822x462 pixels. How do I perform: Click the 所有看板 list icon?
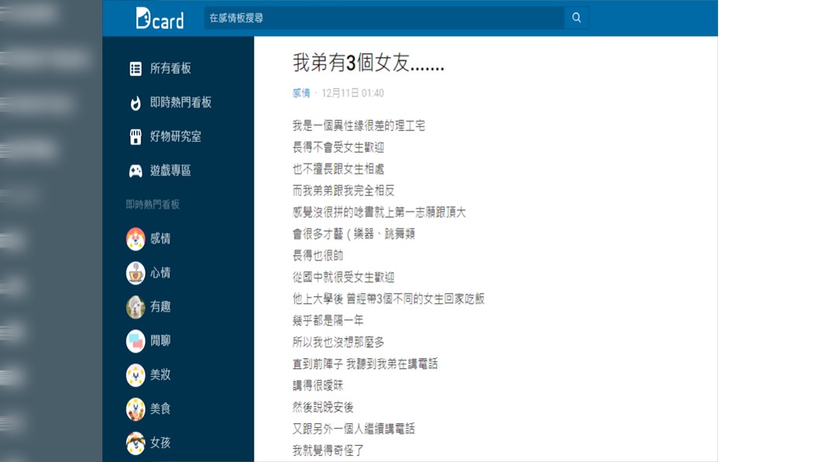pos(135,69)
